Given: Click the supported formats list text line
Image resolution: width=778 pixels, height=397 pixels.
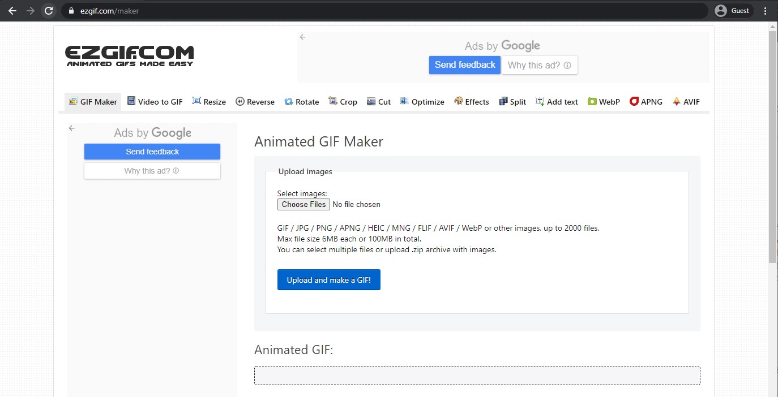Looking at the screenshot, I should [x=438, y=228].
